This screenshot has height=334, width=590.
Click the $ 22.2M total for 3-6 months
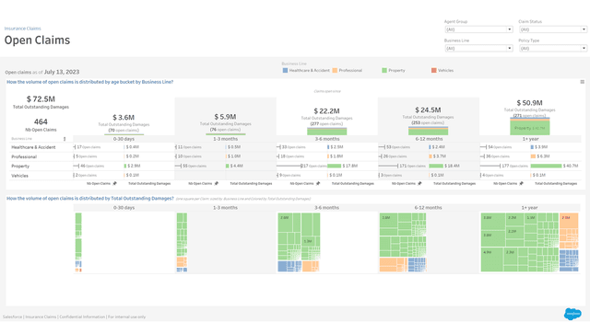pyautogui.click(x=326, y=111)
